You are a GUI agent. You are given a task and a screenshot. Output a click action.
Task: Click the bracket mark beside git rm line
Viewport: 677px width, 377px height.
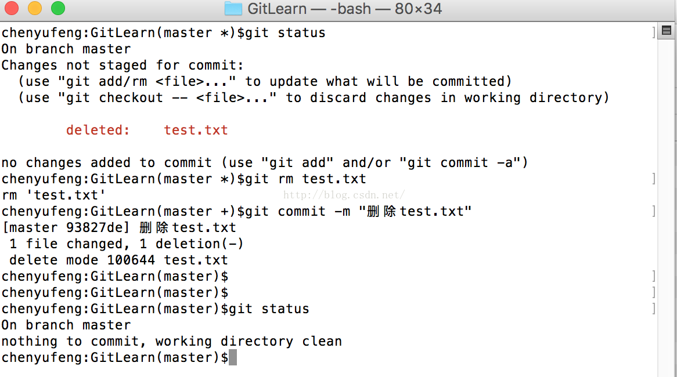pos(654,179)
